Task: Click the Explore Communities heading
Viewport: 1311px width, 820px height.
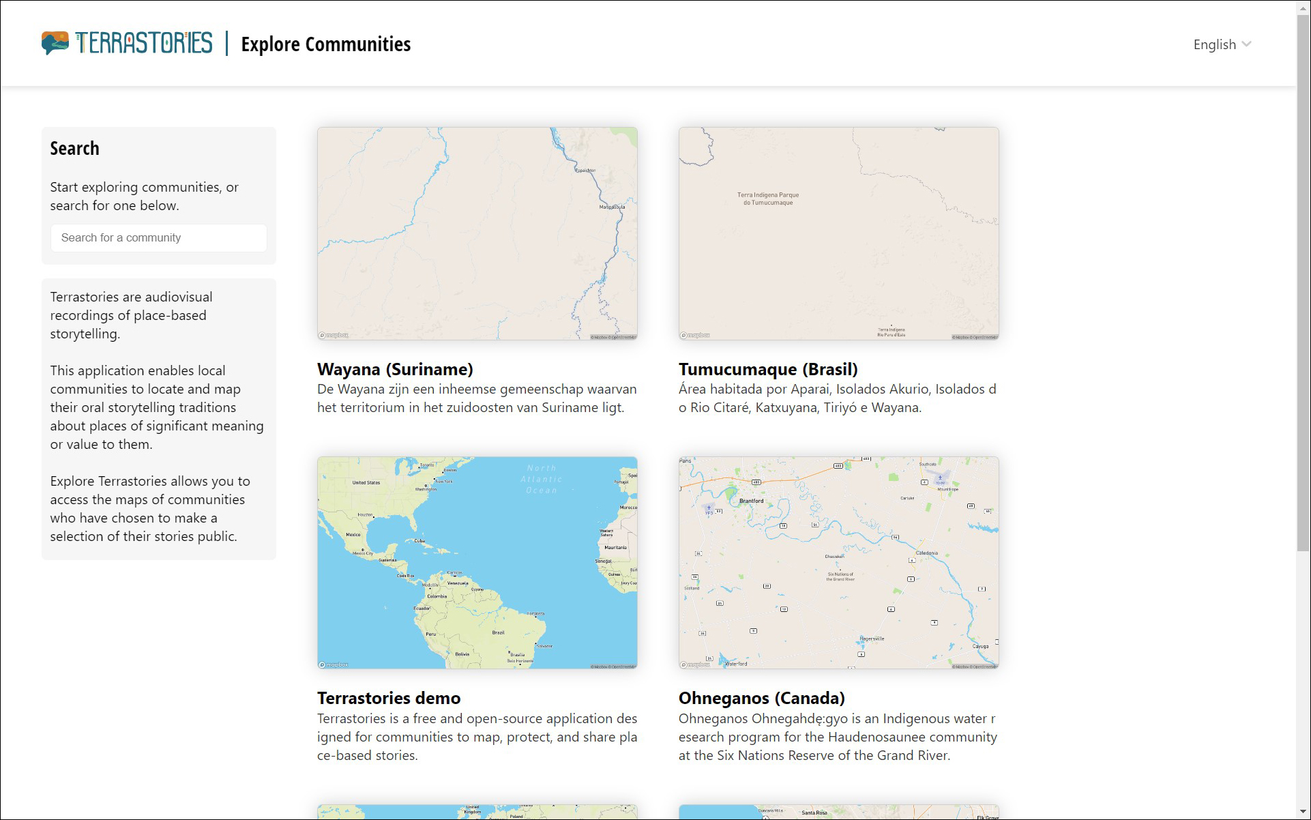Action: (x=325, y=44)
